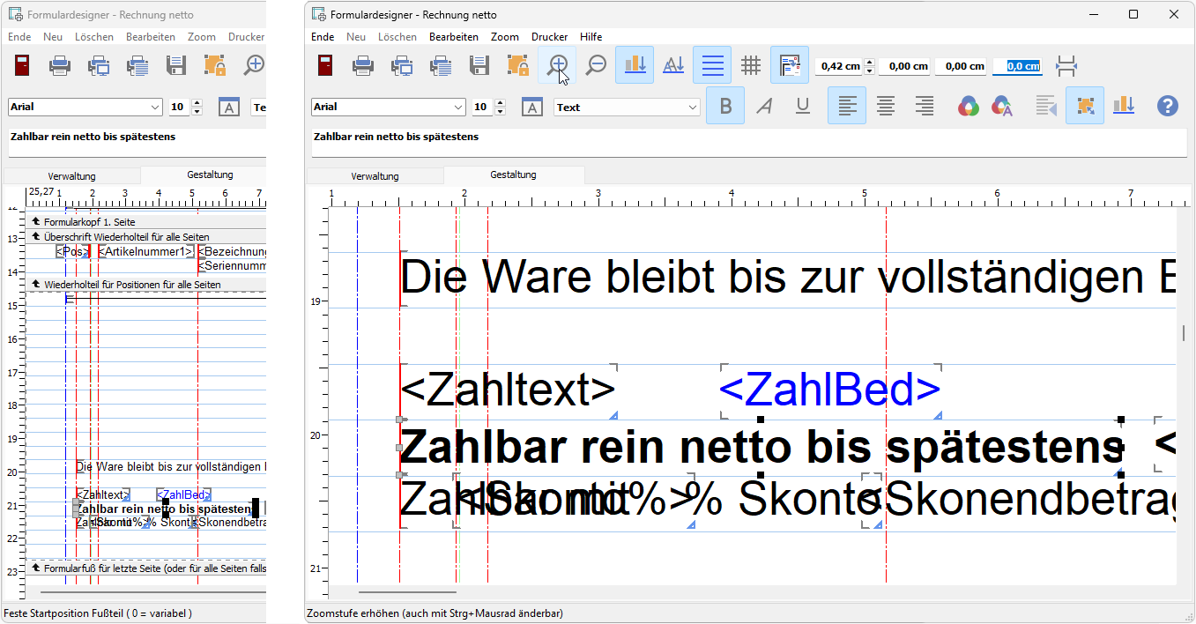Screen dimensions: 1196x624
Task: Click the Save form icon
Action: pos(479,65)
